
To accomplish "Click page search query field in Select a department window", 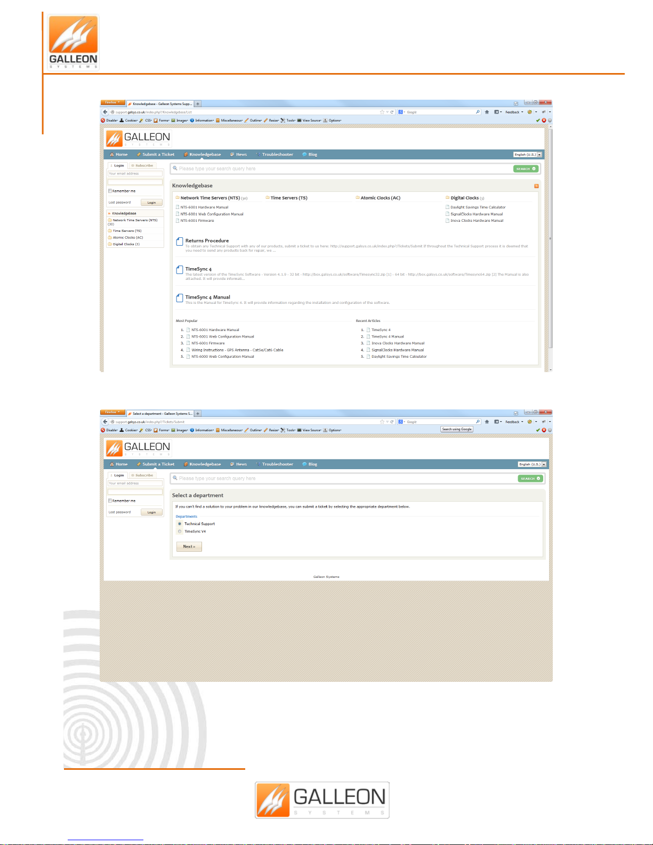I will pyautogui.click(x=344, y=479).
